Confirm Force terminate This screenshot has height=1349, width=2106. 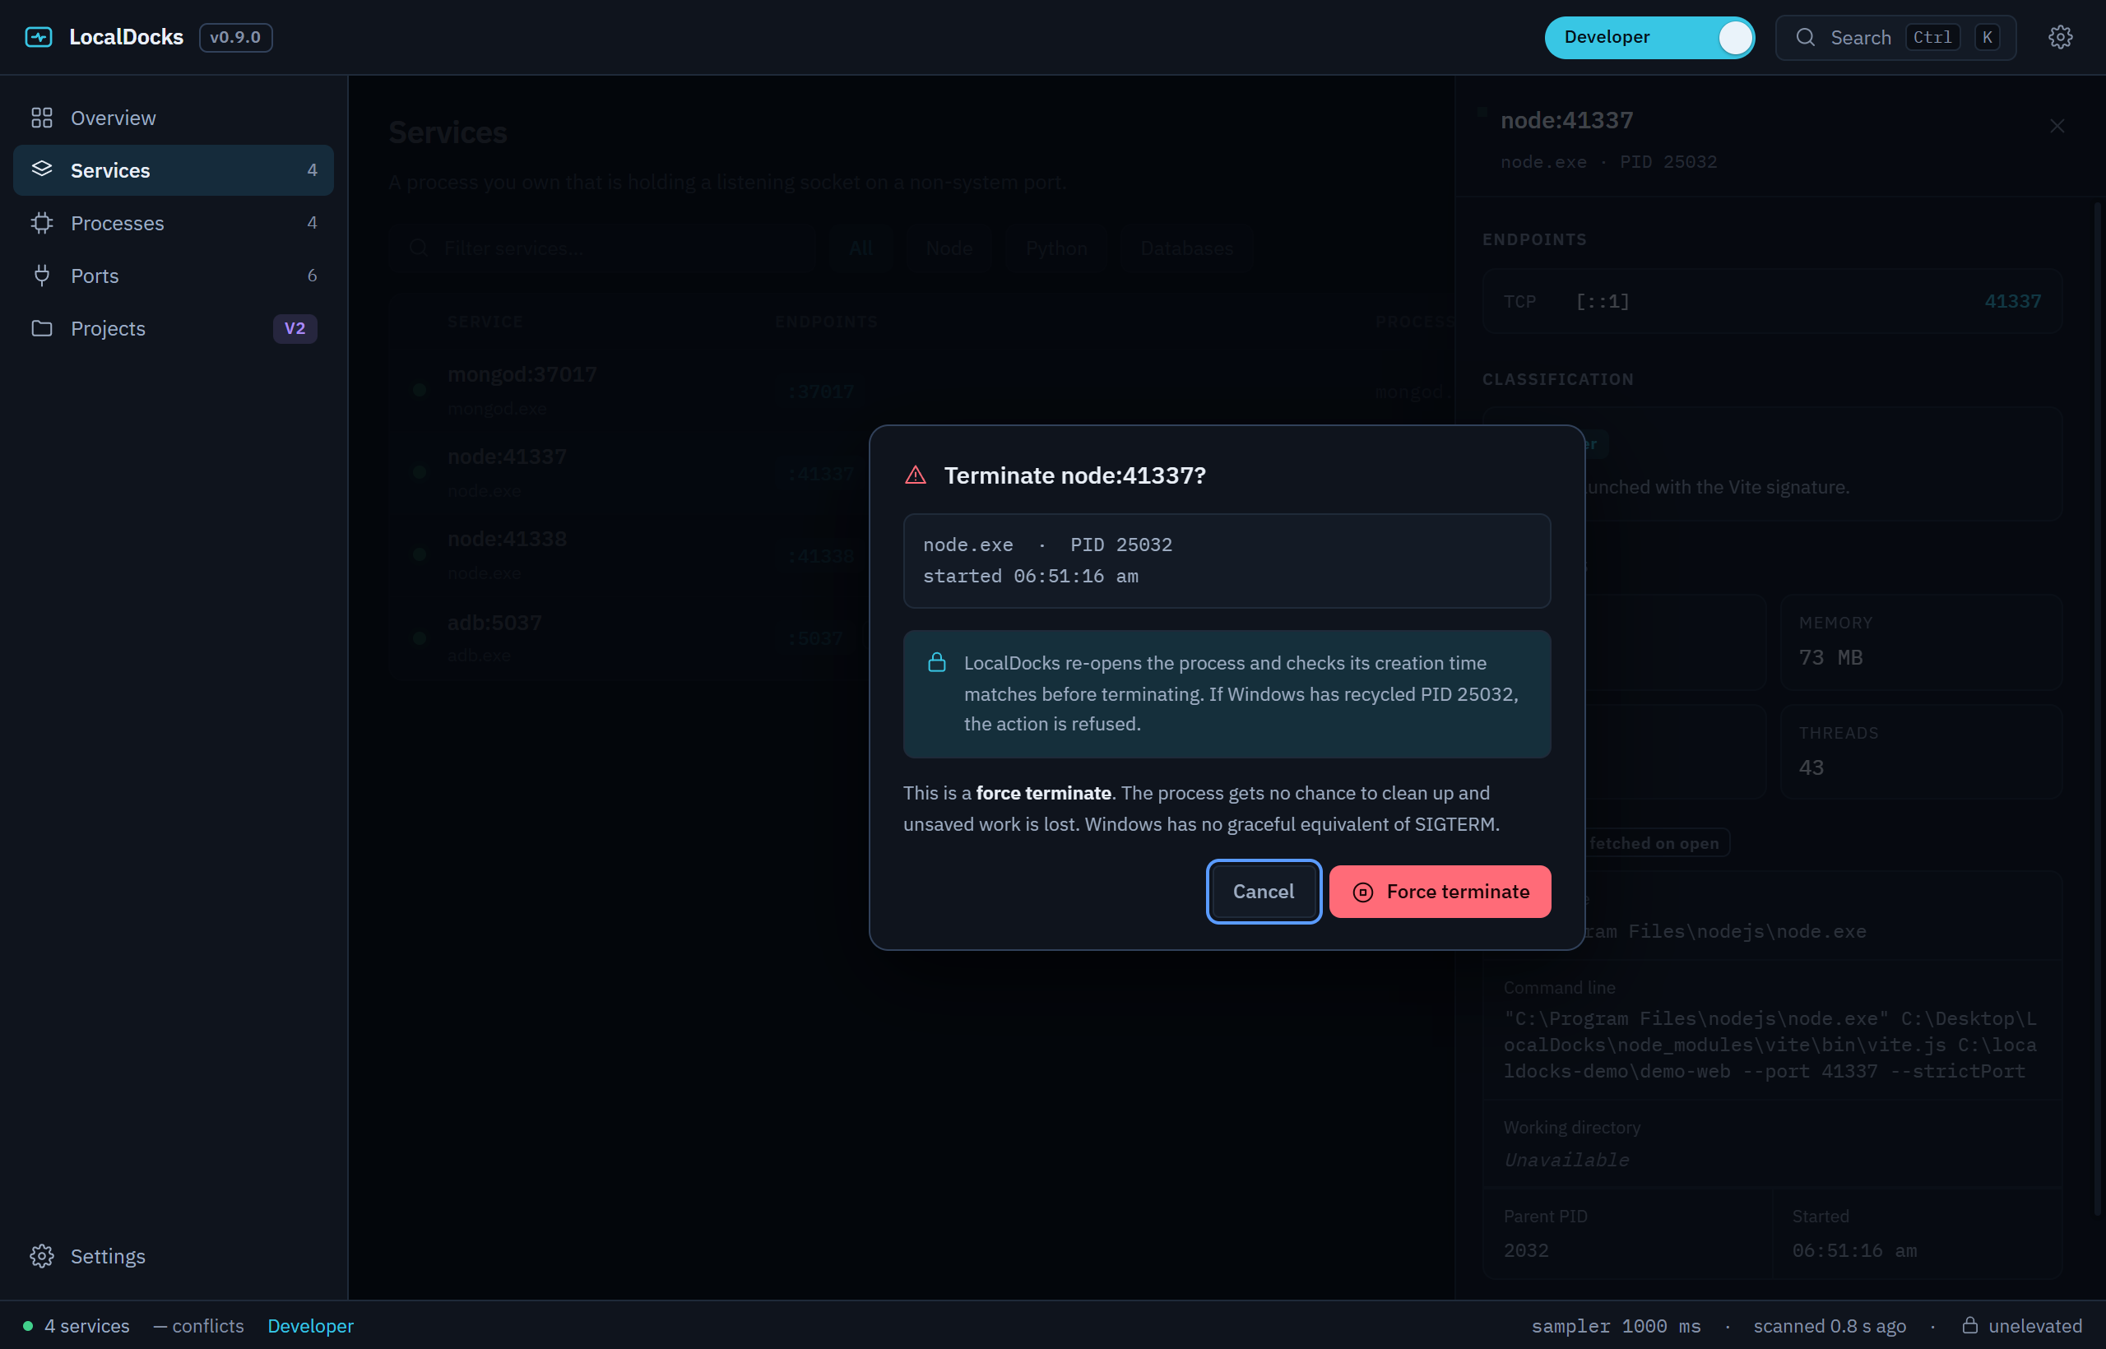(1440, 891)
